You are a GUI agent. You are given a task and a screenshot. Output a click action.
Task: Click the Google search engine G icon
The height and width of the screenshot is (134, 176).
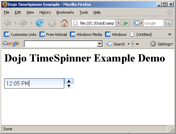coord(136,23)
